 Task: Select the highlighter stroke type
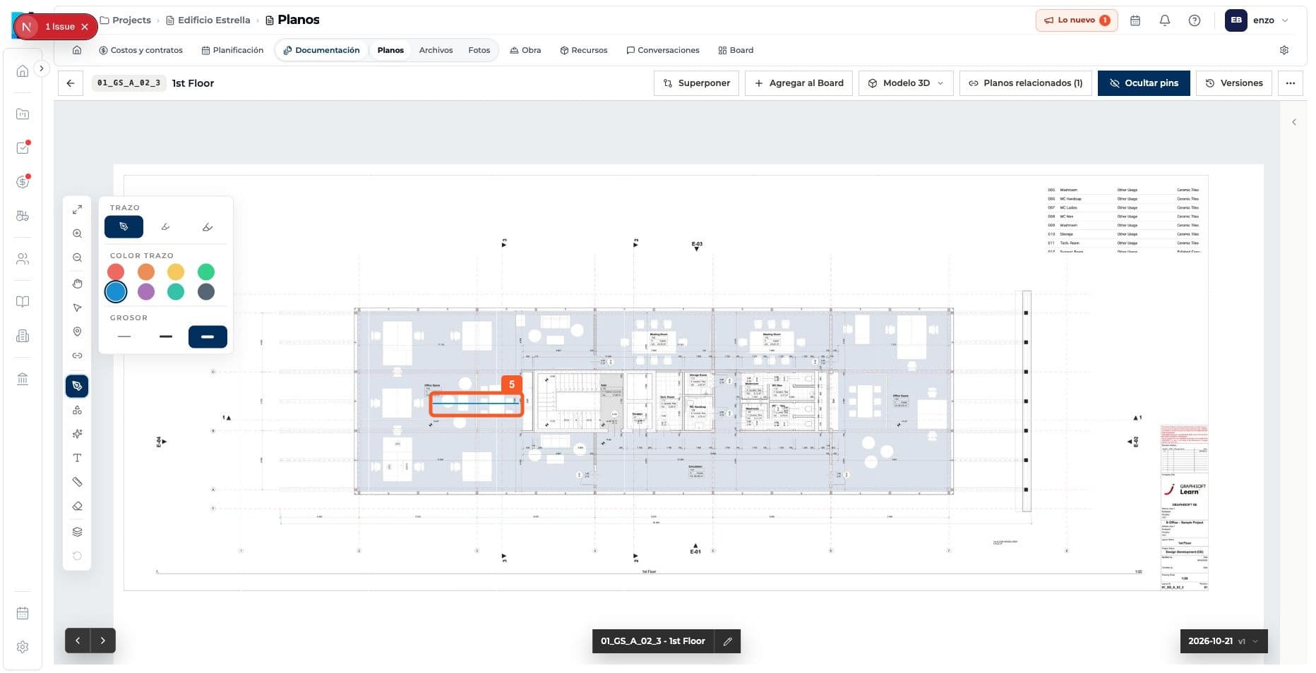pyautogui.click(x=208, y=227)
